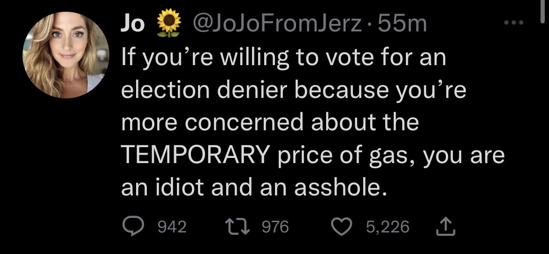Open the share menu via upload arrow icon
Screen dimensions: 549x254
tap(445, 227)
